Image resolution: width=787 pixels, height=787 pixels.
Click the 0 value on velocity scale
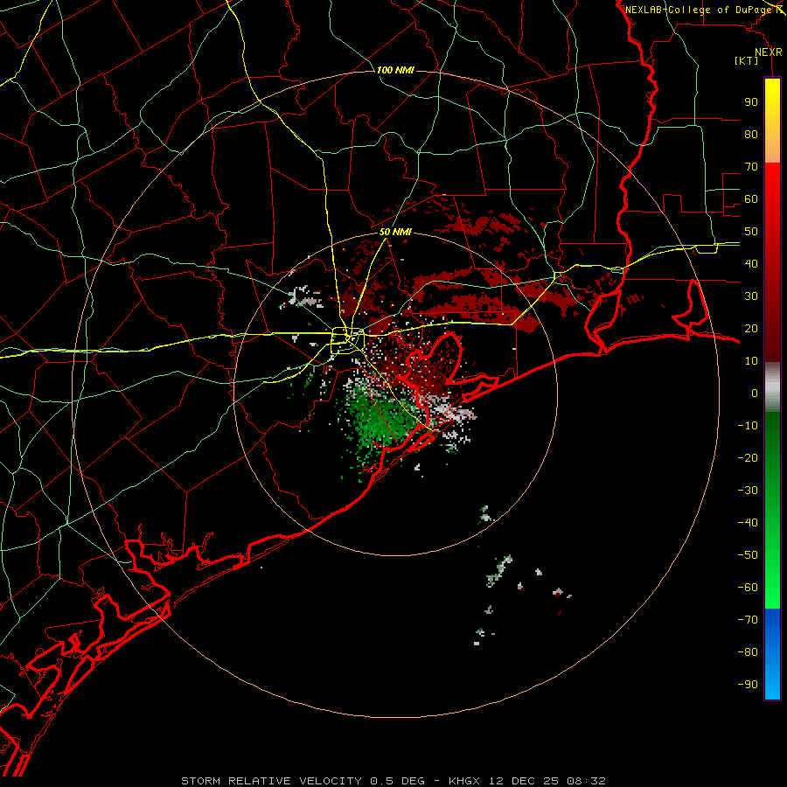755,393
